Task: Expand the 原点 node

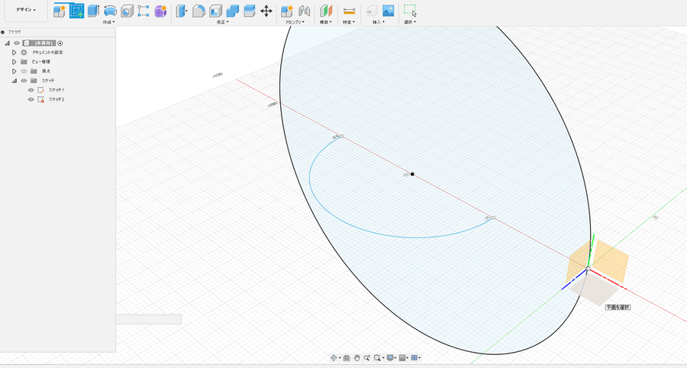Action: [14, 71]
